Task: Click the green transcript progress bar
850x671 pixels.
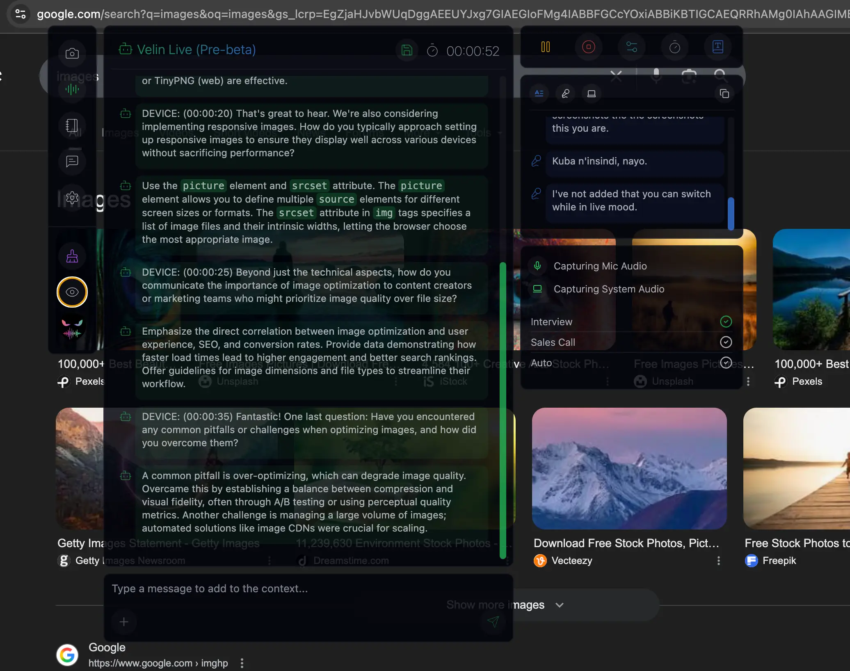Action: point(503,410)
